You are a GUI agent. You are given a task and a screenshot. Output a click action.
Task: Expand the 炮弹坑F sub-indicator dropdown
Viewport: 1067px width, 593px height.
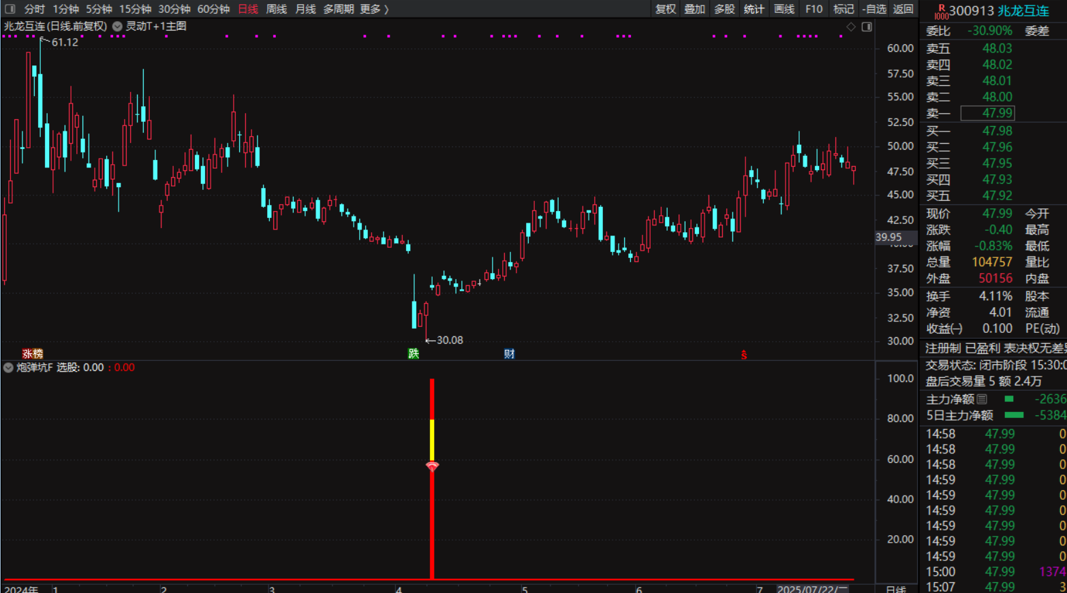pyautogui.click(x=8, y=368)
